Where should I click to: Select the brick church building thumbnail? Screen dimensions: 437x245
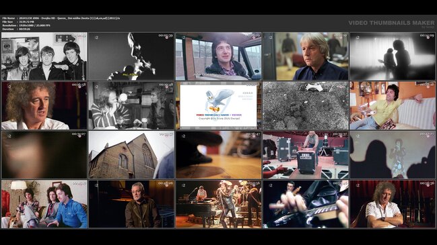coord(131,155)
